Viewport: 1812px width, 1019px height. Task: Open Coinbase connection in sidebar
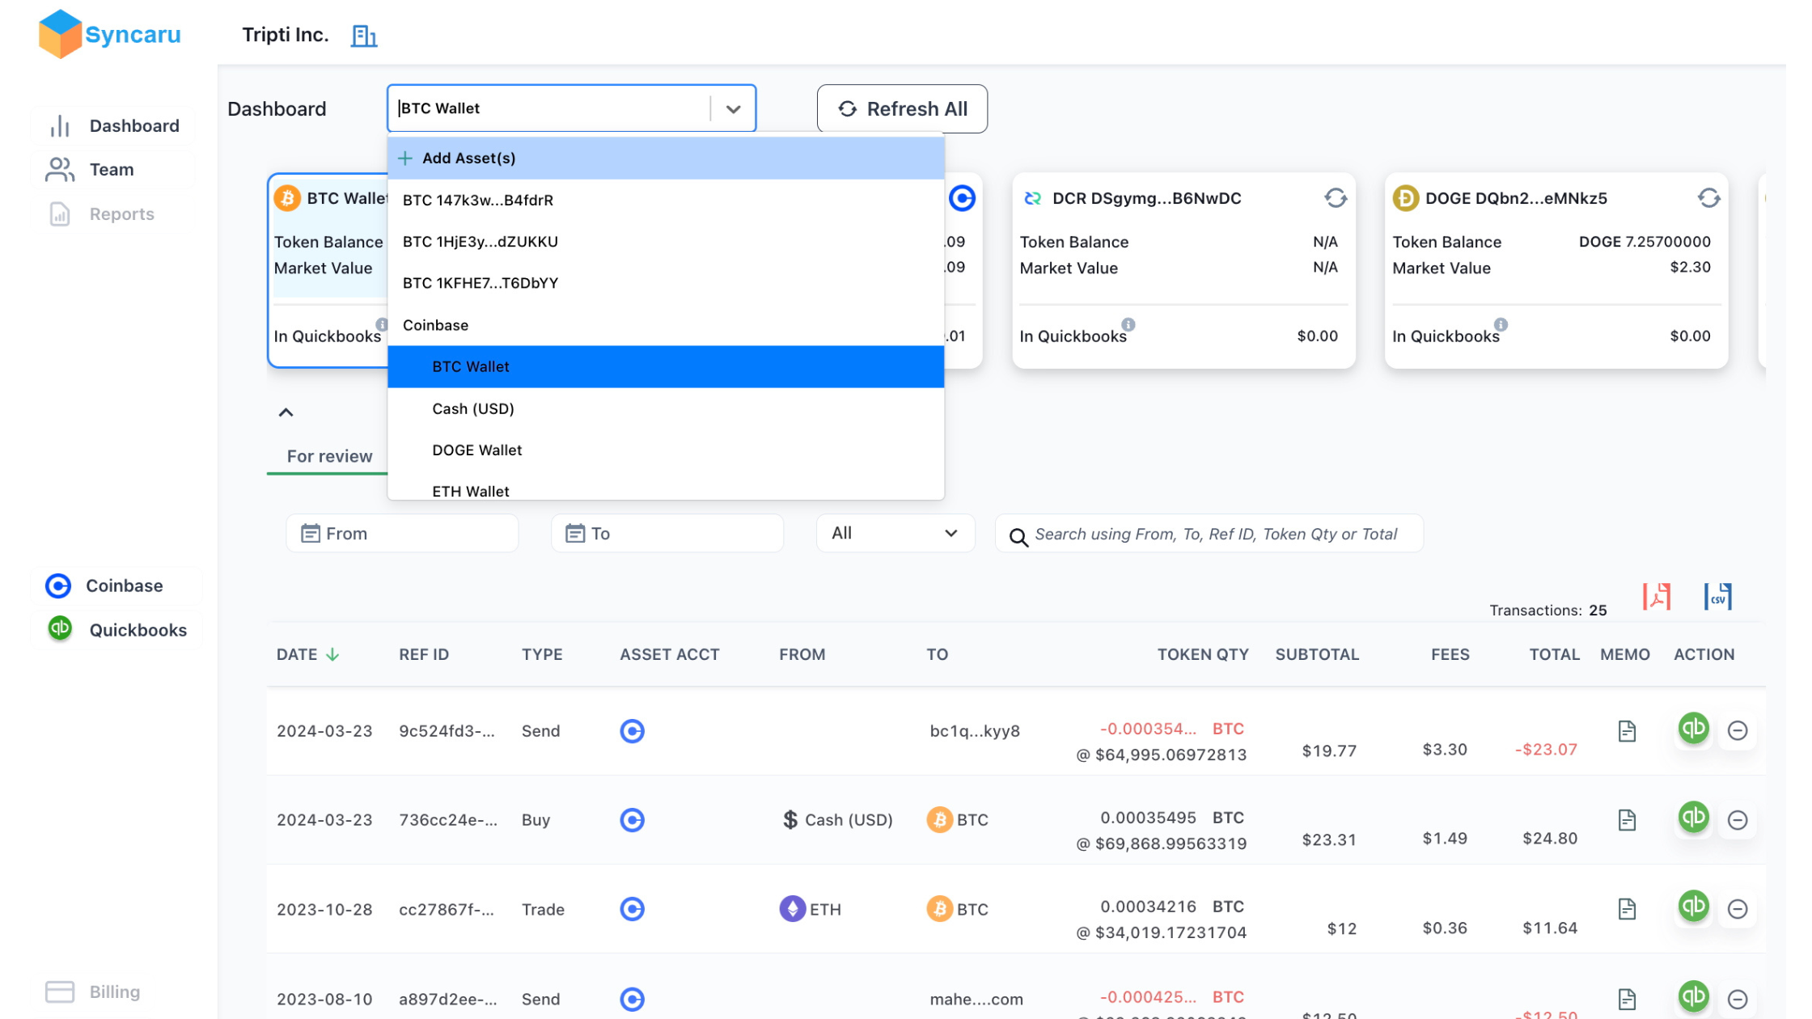tap(116, 586)
